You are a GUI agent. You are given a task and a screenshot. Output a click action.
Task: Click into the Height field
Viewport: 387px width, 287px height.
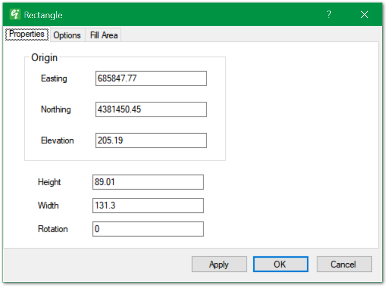coord(148,182)
